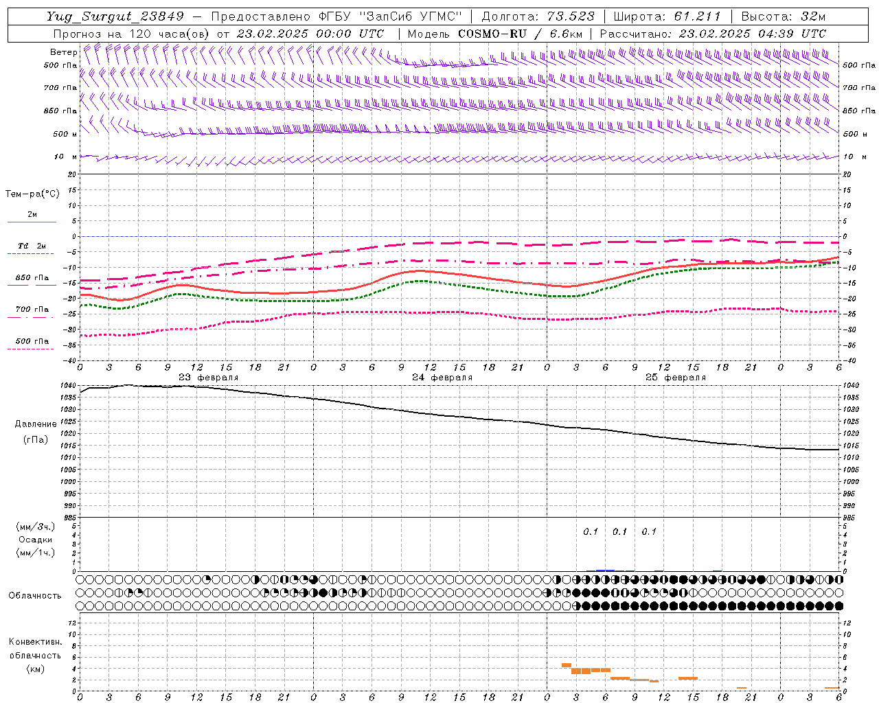Click the '700 гПа' temperature legend entry
Screen dimensions: 879x703
point(32,309)
